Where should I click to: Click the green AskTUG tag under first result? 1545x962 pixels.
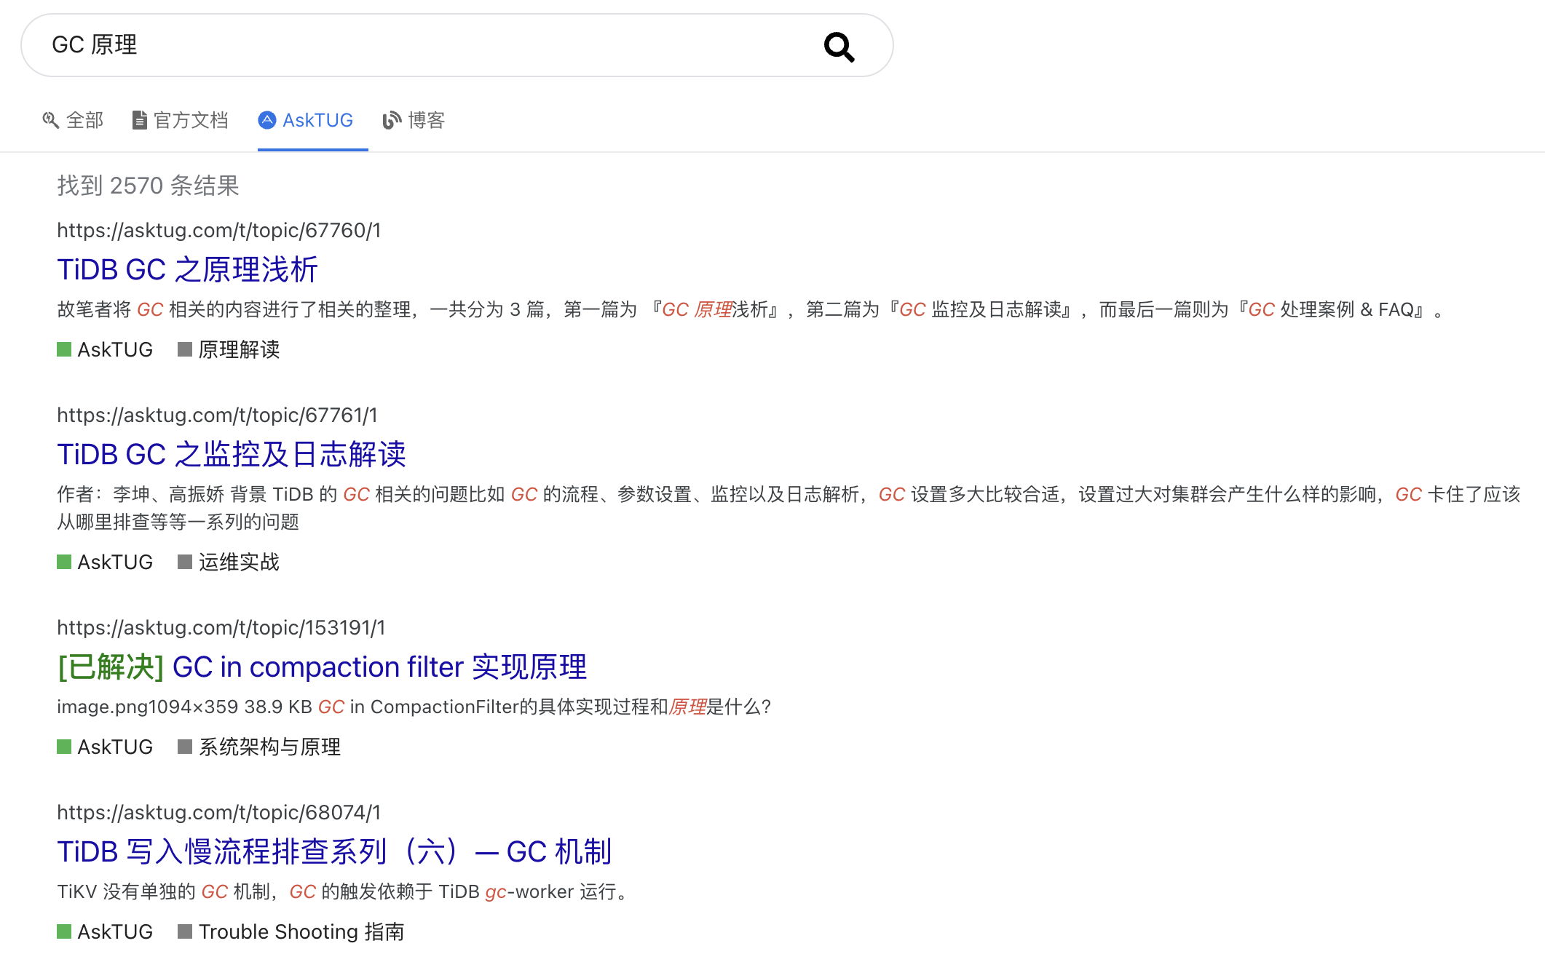point(114,350)
